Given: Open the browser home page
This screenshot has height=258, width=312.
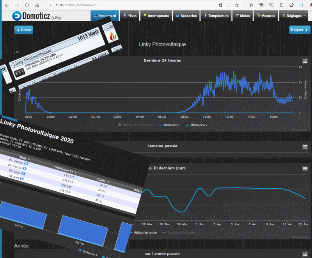Looking at the screenshot, I should tap(37, 5).
